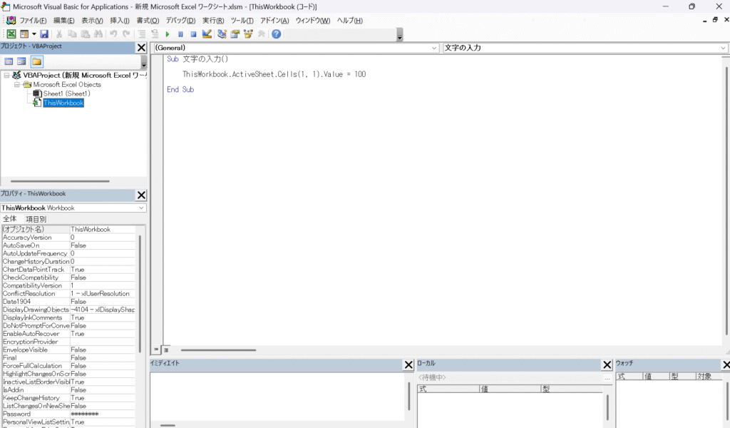Click the Copy icon in the toolbar
The height and width of the screenshot is (428, 730).
click(72, 34)
